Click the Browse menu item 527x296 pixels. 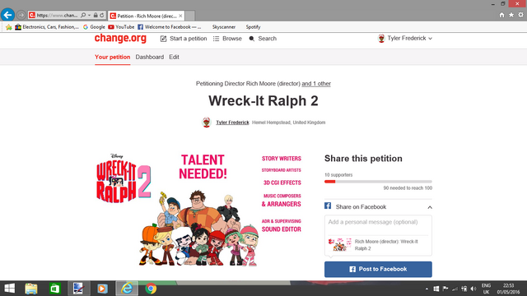point(227,39)
